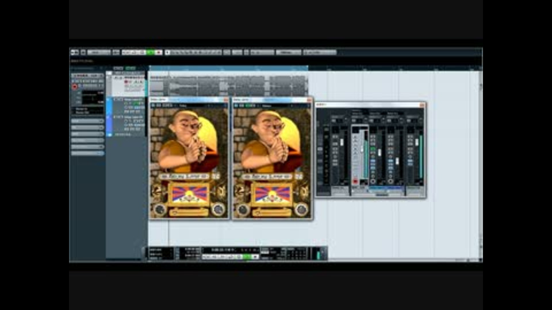
Task: Toggle the green-lit button on the third mixer channel
Action: pyautogui.click(x=373, y=149)
